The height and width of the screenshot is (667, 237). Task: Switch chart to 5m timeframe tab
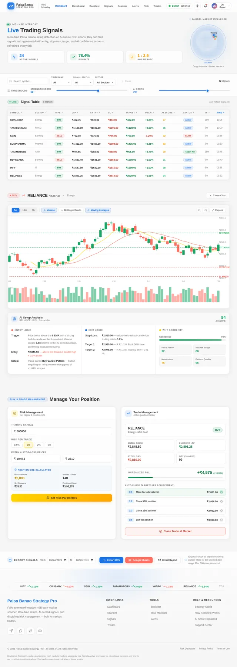(x=16, y=210)
